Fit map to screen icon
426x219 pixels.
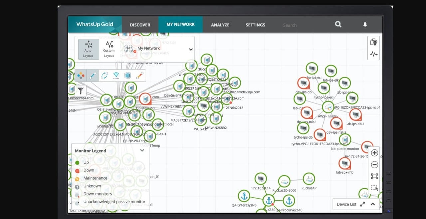pos(374,176)
